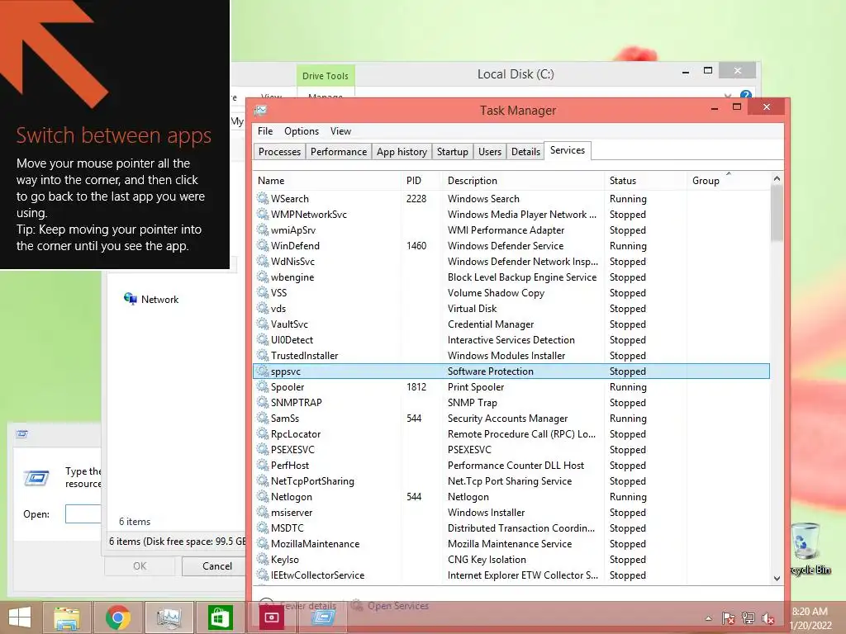Image resolution: width=846 pixels, height=634 pixels.
Task: Open the Options menu in Task Manager
Action: [x=301, y=131]
